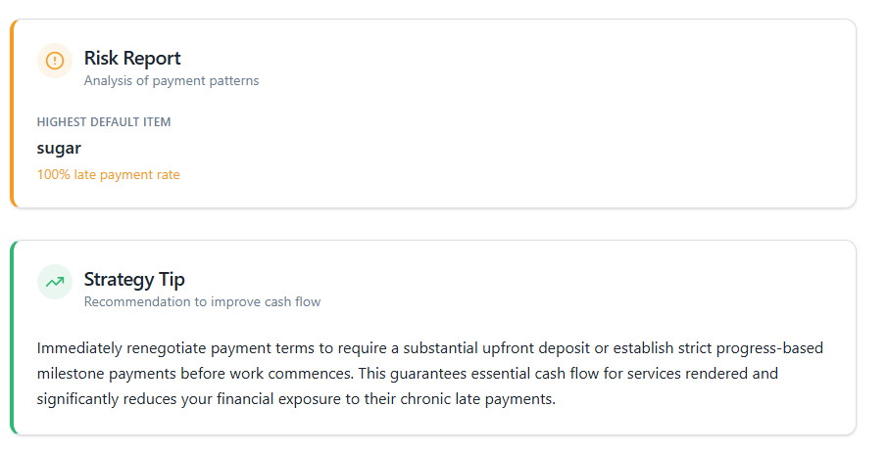The image size is (888, 453).
Task: Click the orange left border of Risk Report card
Action: (12, 113)
